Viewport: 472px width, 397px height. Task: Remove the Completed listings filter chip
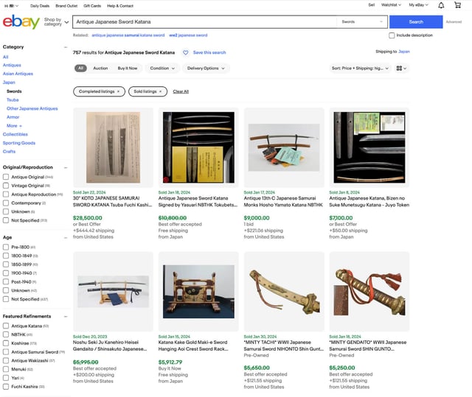118,91
